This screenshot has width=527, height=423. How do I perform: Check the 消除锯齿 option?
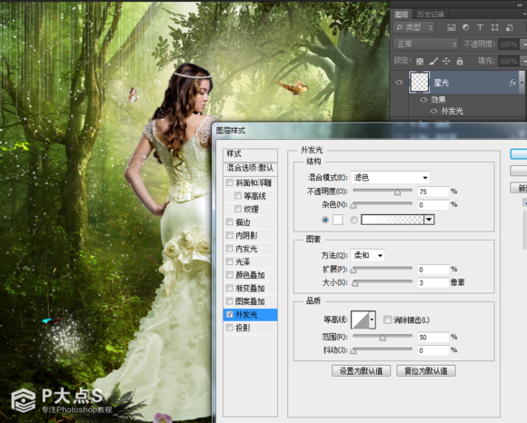click(x=387, y=320)
